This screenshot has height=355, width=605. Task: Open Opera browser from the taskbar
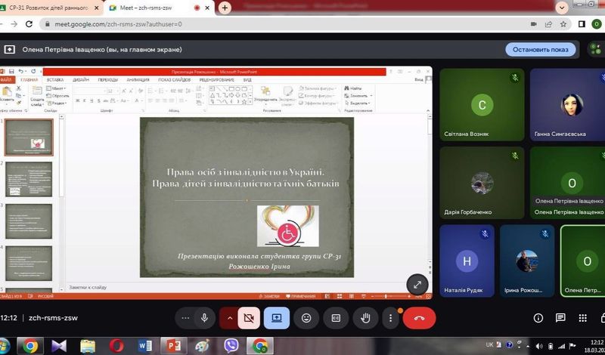pos(116,346)
